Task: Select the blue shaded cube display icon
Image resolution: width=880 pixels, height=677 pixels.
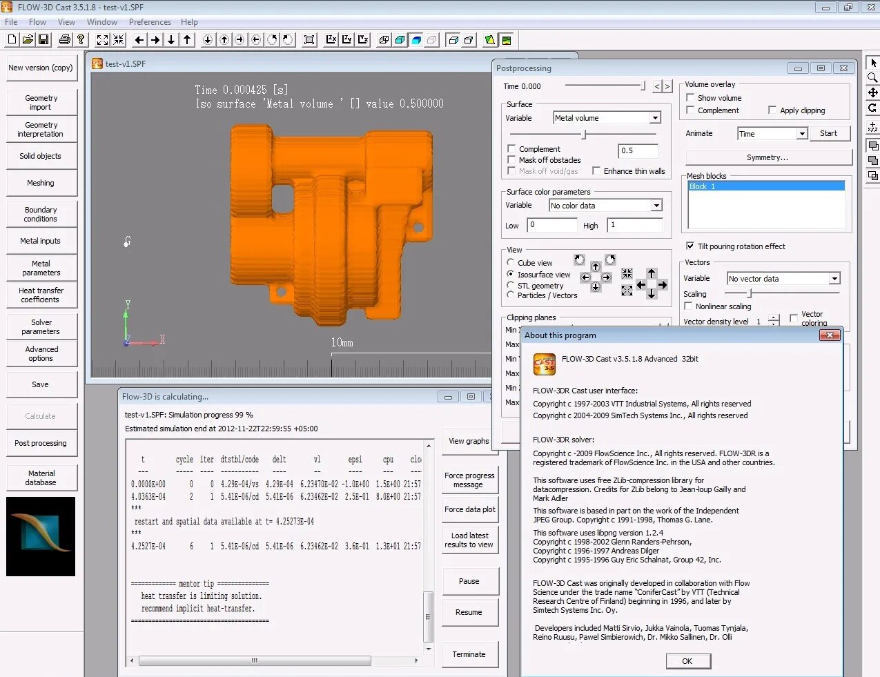Action: [x=416, y=40]
